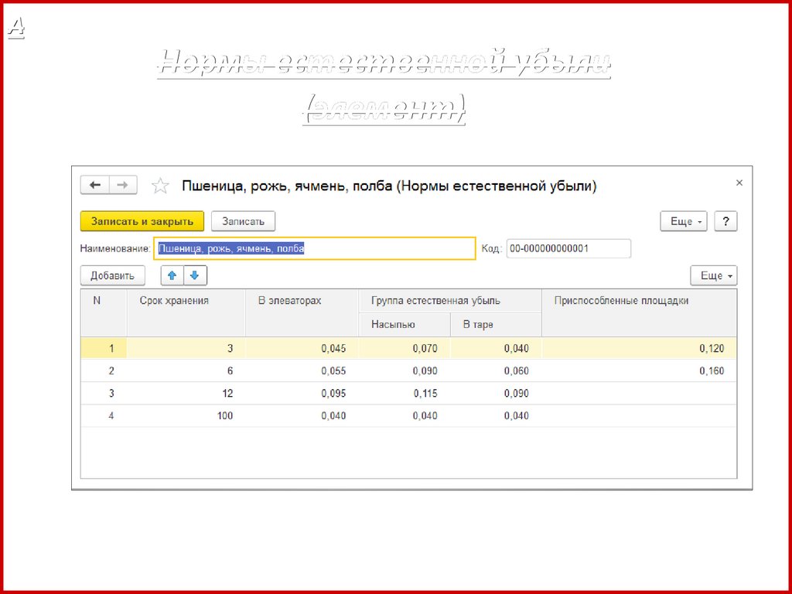Click the Код input field

pyautogui.click(x=568, y=248)
